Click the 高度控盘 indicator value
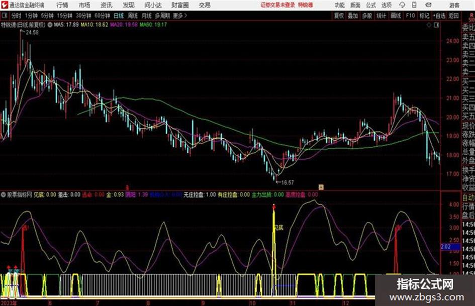Viewport: 475px width, 306px height. tap(302, 194)
